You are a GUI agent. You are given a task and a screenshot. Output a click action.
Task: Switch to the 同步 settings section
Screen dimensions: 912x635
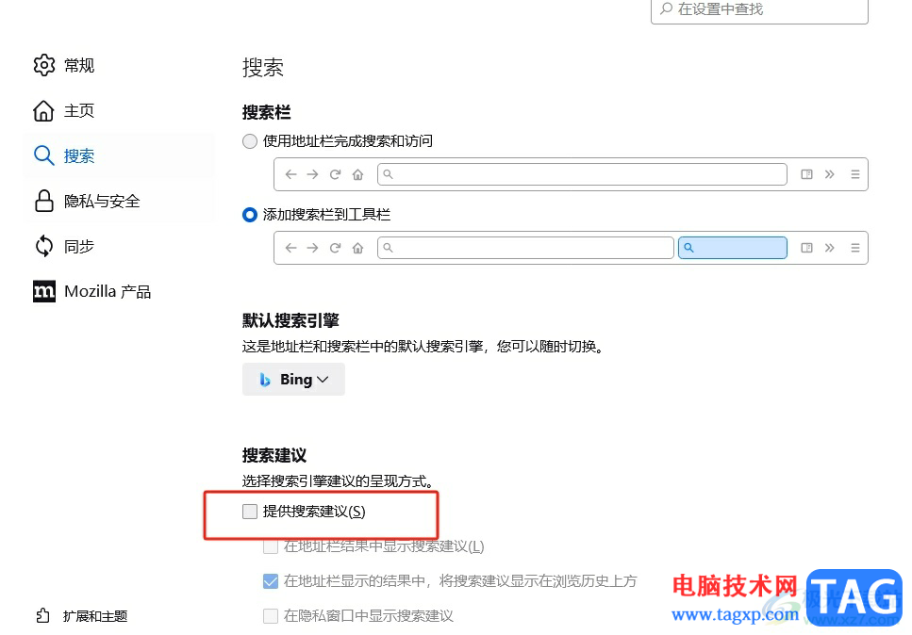(79, 246)
